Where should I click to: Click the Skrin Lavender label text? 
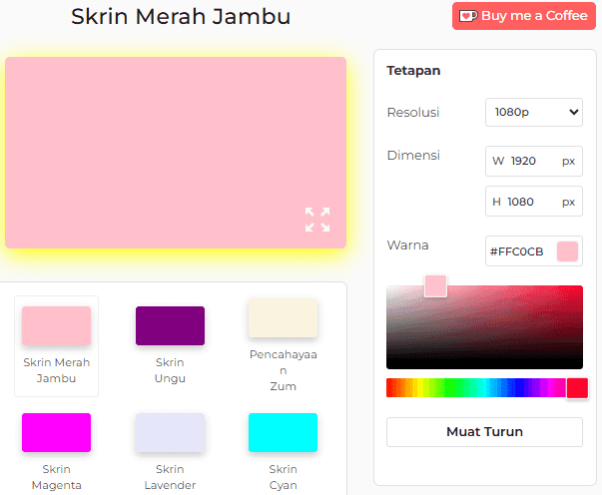[170, 477]
